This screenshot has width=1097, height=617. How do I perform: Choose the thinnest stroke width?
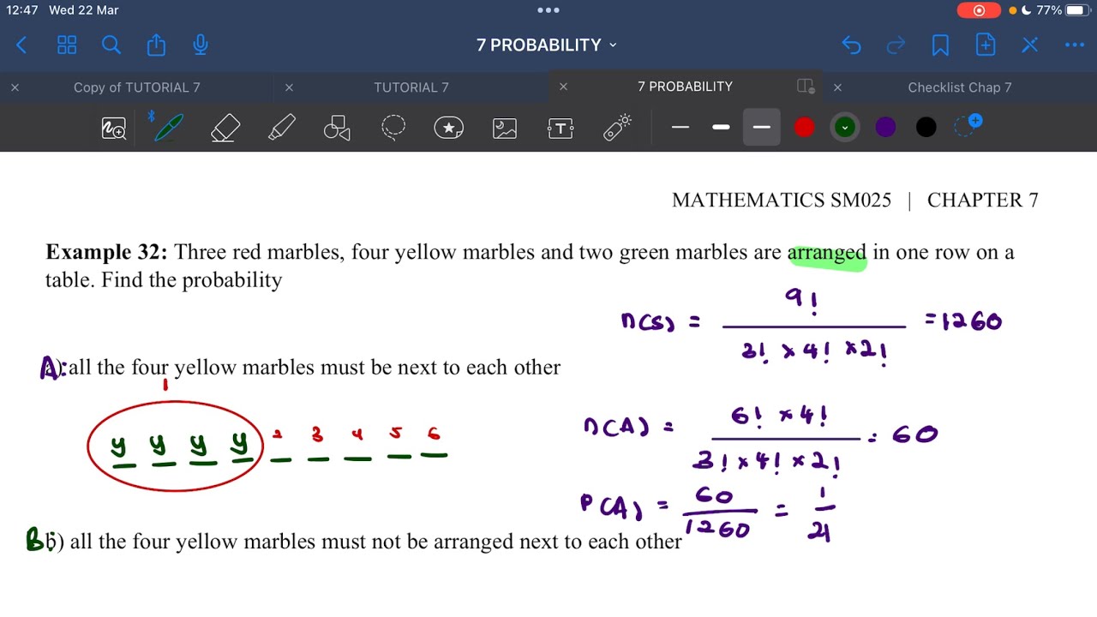(680, 128)
